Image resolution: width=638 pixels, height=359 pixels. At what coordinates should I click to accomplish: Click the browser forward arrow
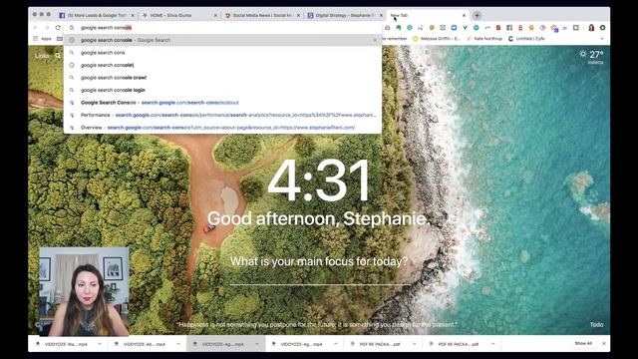coord(47,28)
